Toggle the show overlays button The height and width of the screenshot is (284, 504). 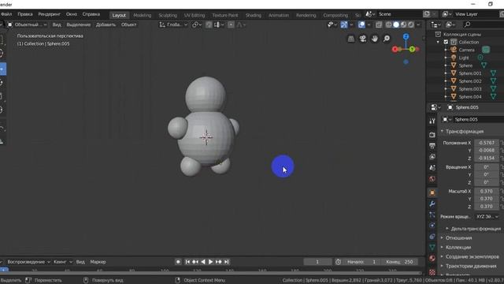point(361,24)
